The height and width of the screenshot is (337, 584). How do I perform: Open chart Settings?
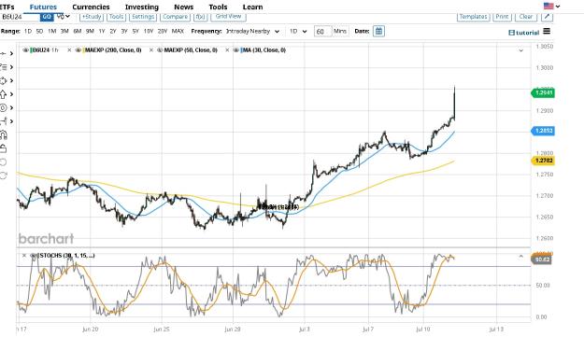[x=143, y=17]
